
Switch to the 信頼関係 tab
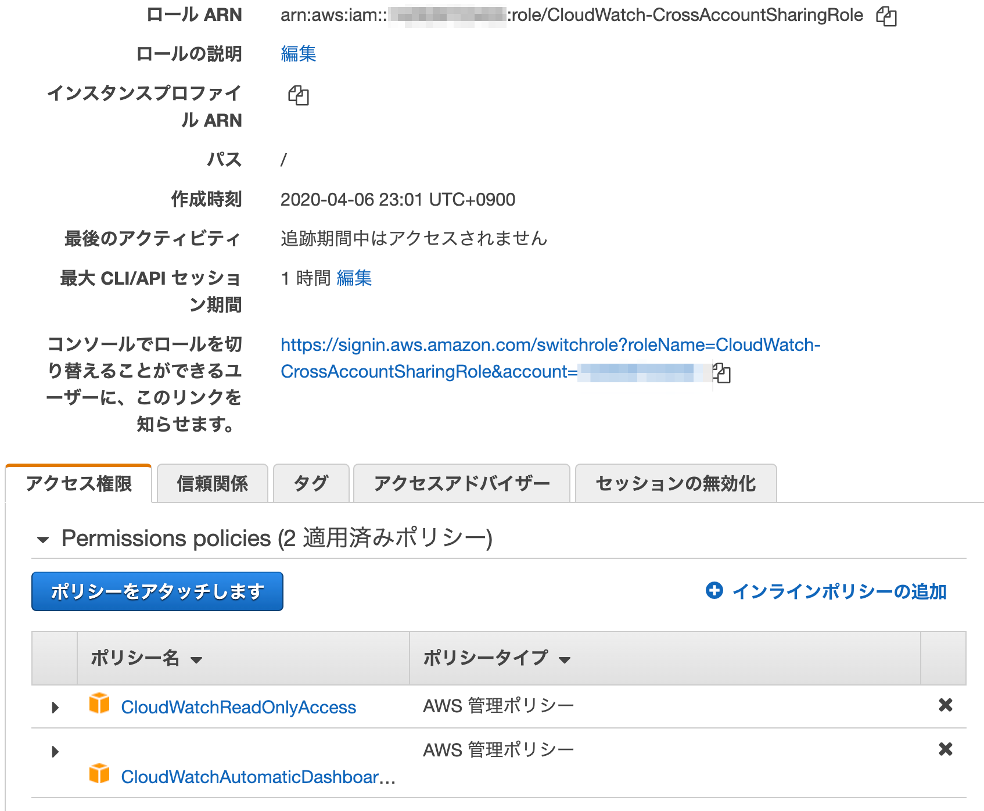pyautogui.click(x=213, y=483)
